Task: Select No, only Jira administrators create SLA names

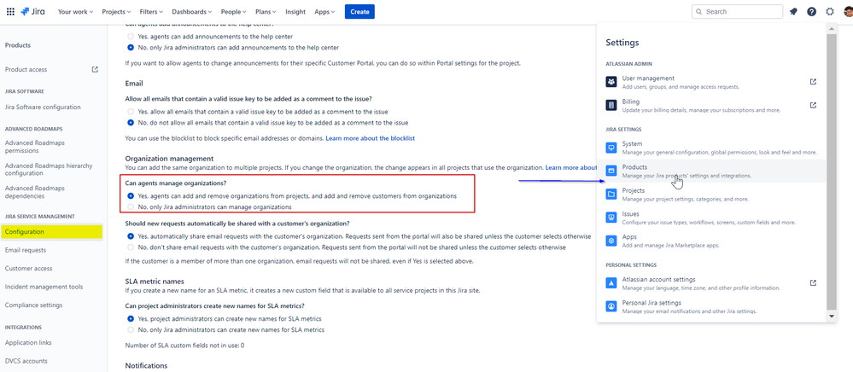Action: coord(130,329)
